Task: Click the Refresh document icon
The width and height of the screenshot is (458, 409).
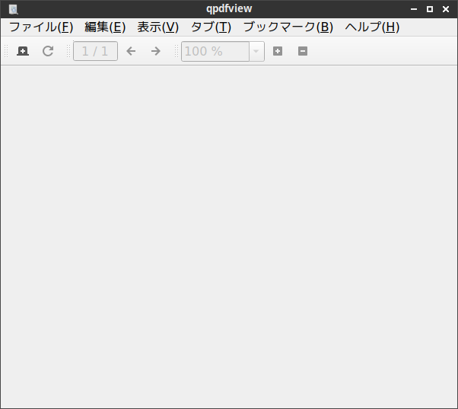Action: [48, 51]
